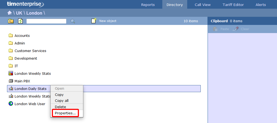The width and height of the screenshot is (277, 123).
Task: Click the refresh icon in toolbar
Action: tap(21, 21)
